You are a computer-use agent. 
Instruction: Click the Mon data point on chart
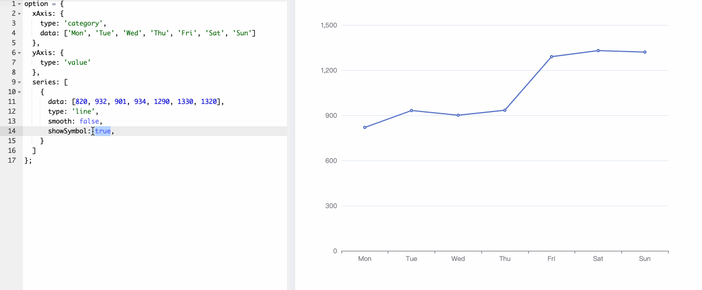(365, 127)
